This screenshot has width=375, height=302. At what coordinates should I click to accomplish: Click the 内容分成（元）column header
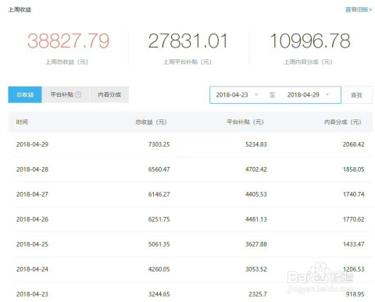pos(343,122)
